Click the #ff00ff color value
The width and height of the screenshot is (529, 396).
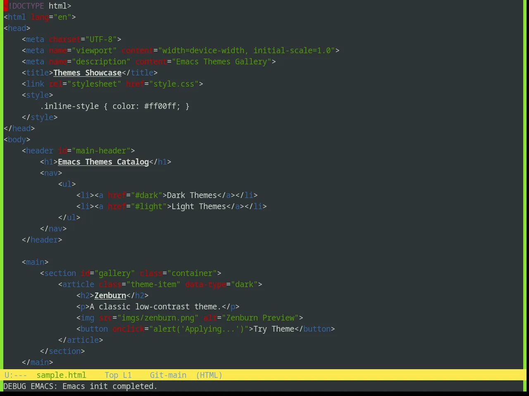pos(160,106)
